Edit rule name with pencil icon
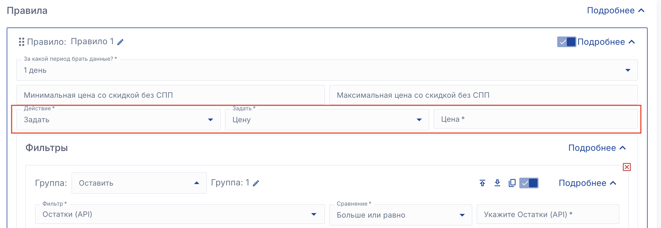The width and height of the screenshot is (661, 228). tap(120, 42)
